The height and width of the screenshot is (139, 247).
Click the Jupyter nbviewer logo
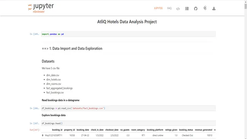[41, 8]
